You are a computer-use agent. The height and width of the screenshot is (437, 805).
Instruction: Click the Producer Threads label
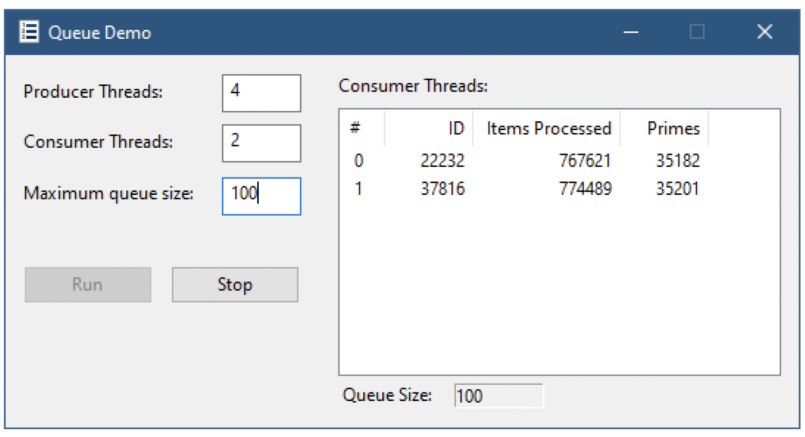tap(93, 92)
